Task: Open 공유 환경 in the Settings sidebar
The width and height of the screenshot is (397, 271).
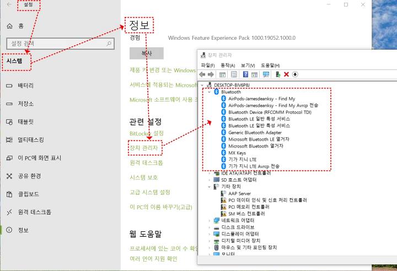Action: (x=29, y=176)
